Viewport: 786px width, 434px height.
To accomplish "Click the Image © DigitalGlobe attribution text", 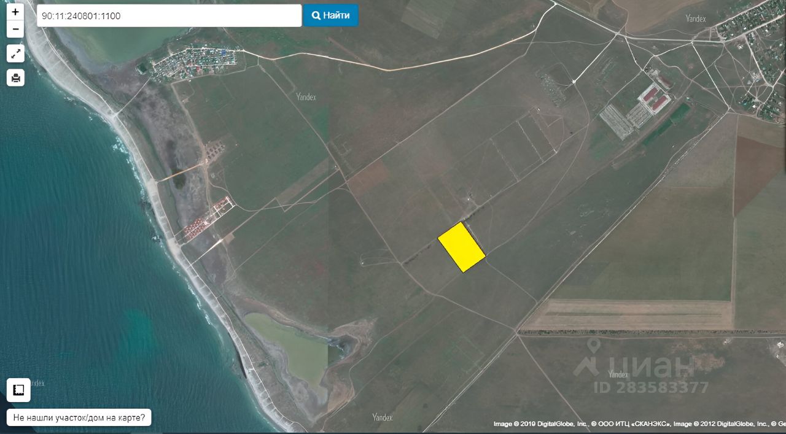I will click(x=639, y=424).
